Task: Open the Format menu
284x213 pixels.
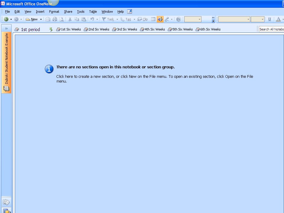Action: click(x=54, y=12)
